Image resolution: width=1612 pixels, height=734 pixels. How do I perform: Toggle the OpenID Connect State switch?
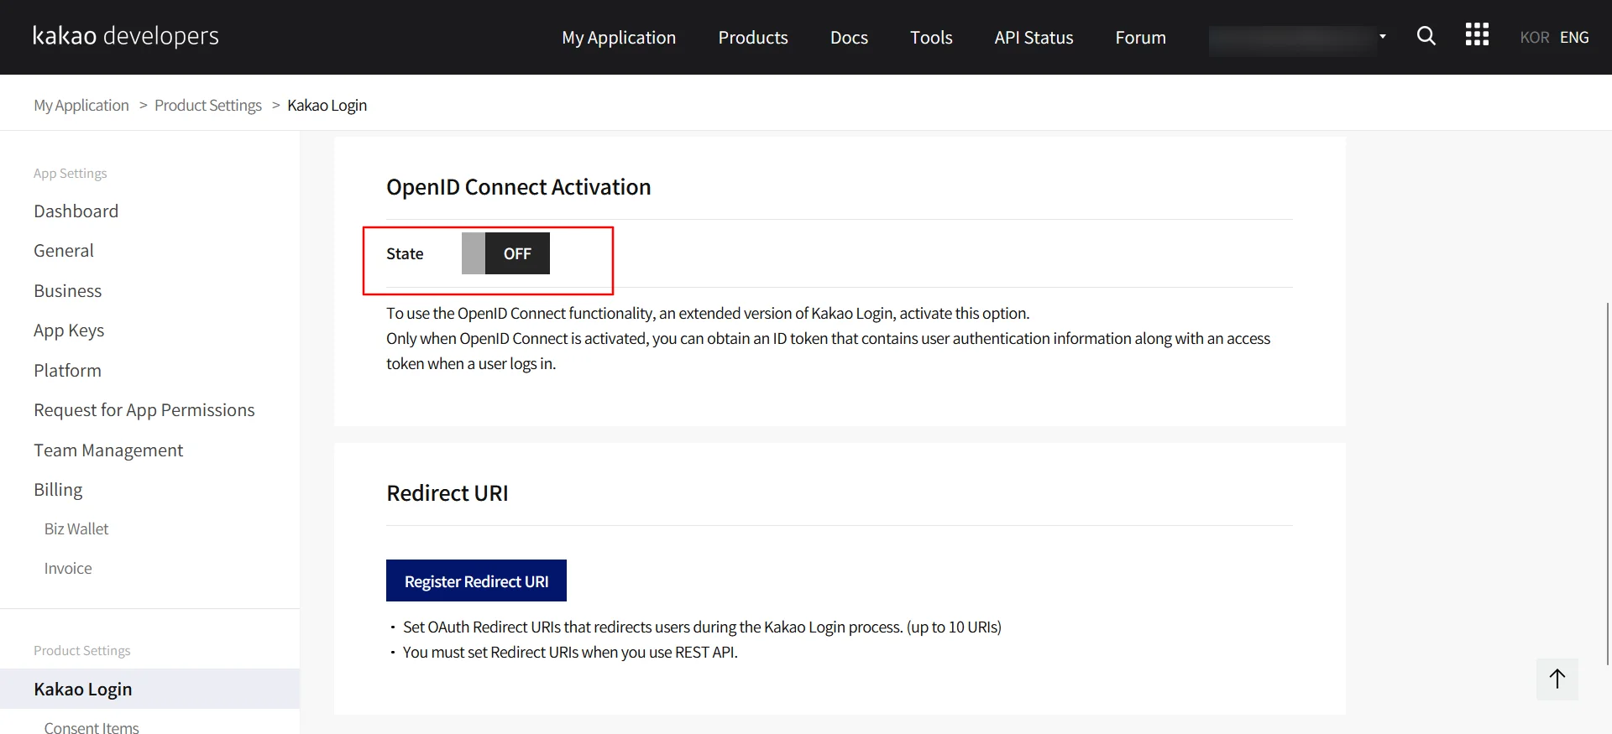pos(505,253)
